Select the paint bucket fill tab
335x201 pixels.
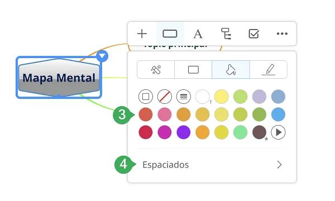point(231,70)
